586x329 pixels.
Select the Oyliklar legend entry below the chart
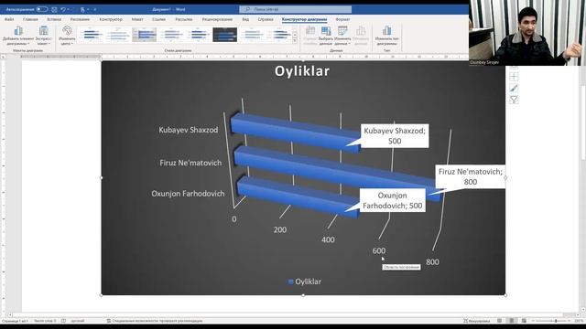point(305,281)
